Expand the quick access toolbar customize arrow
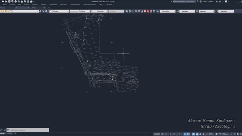 point(34,2)
